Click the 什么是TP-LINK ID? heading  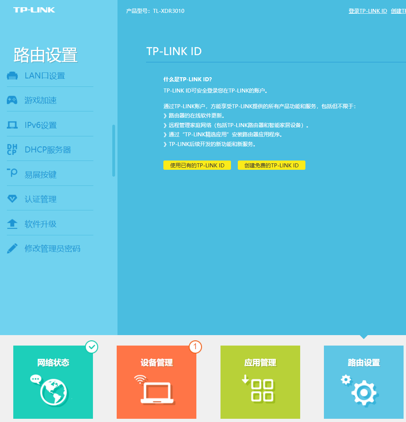pyautogui.click(x=188, y=79)
